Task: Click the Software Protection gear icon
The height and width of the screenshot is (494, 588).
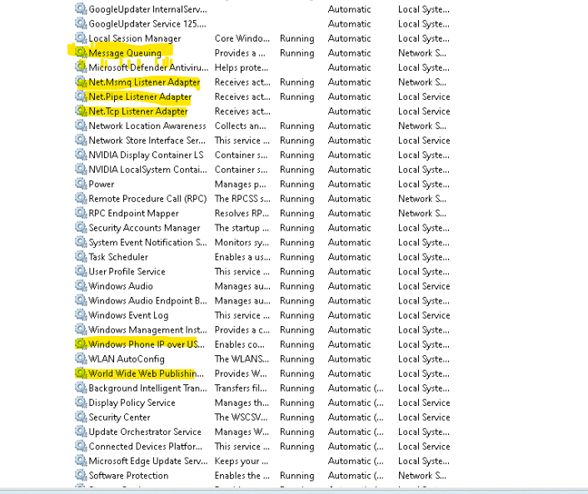Action: (x=81, y=475)
